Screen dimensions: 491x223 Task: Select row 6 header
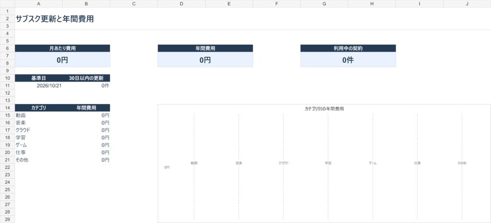[8, 48]
